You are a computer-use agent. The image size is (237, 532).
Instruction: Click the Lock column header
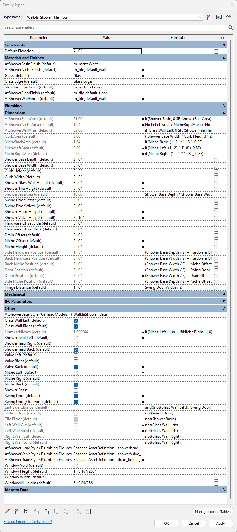tap(220, 38)
